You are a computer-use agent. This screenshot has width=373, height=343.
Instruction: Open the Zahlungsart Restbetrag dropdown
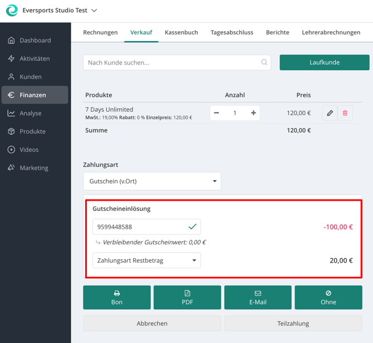146,260
